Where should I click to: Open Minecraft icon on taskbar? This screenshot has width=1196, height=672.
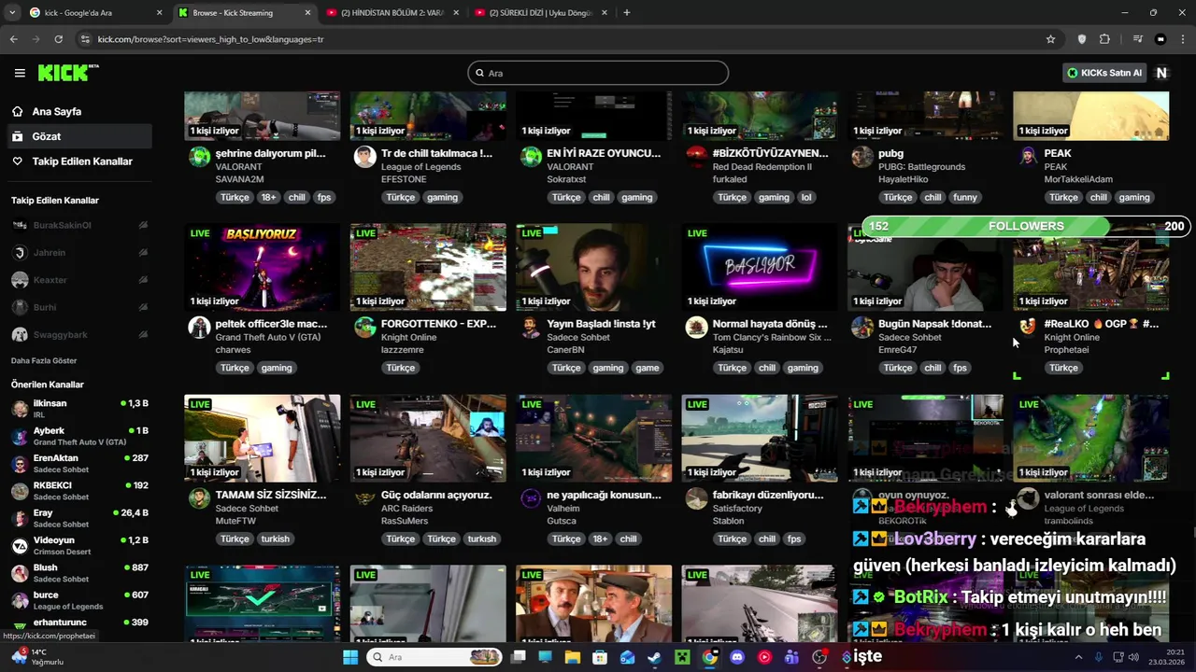[682, 657]
